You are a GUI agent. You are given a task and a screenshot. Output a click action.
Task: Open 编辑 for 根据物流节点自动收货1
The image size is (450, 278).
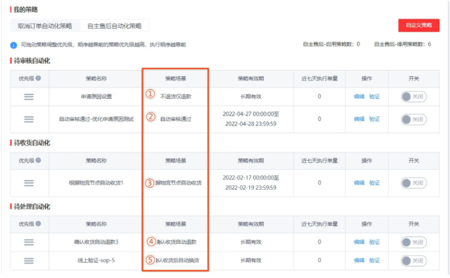[359, 183]
